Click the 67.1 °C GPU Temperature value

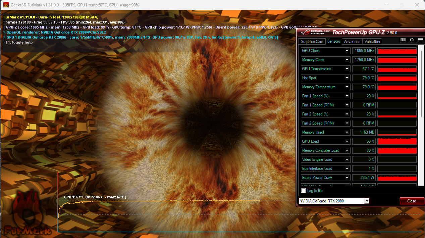364,69
